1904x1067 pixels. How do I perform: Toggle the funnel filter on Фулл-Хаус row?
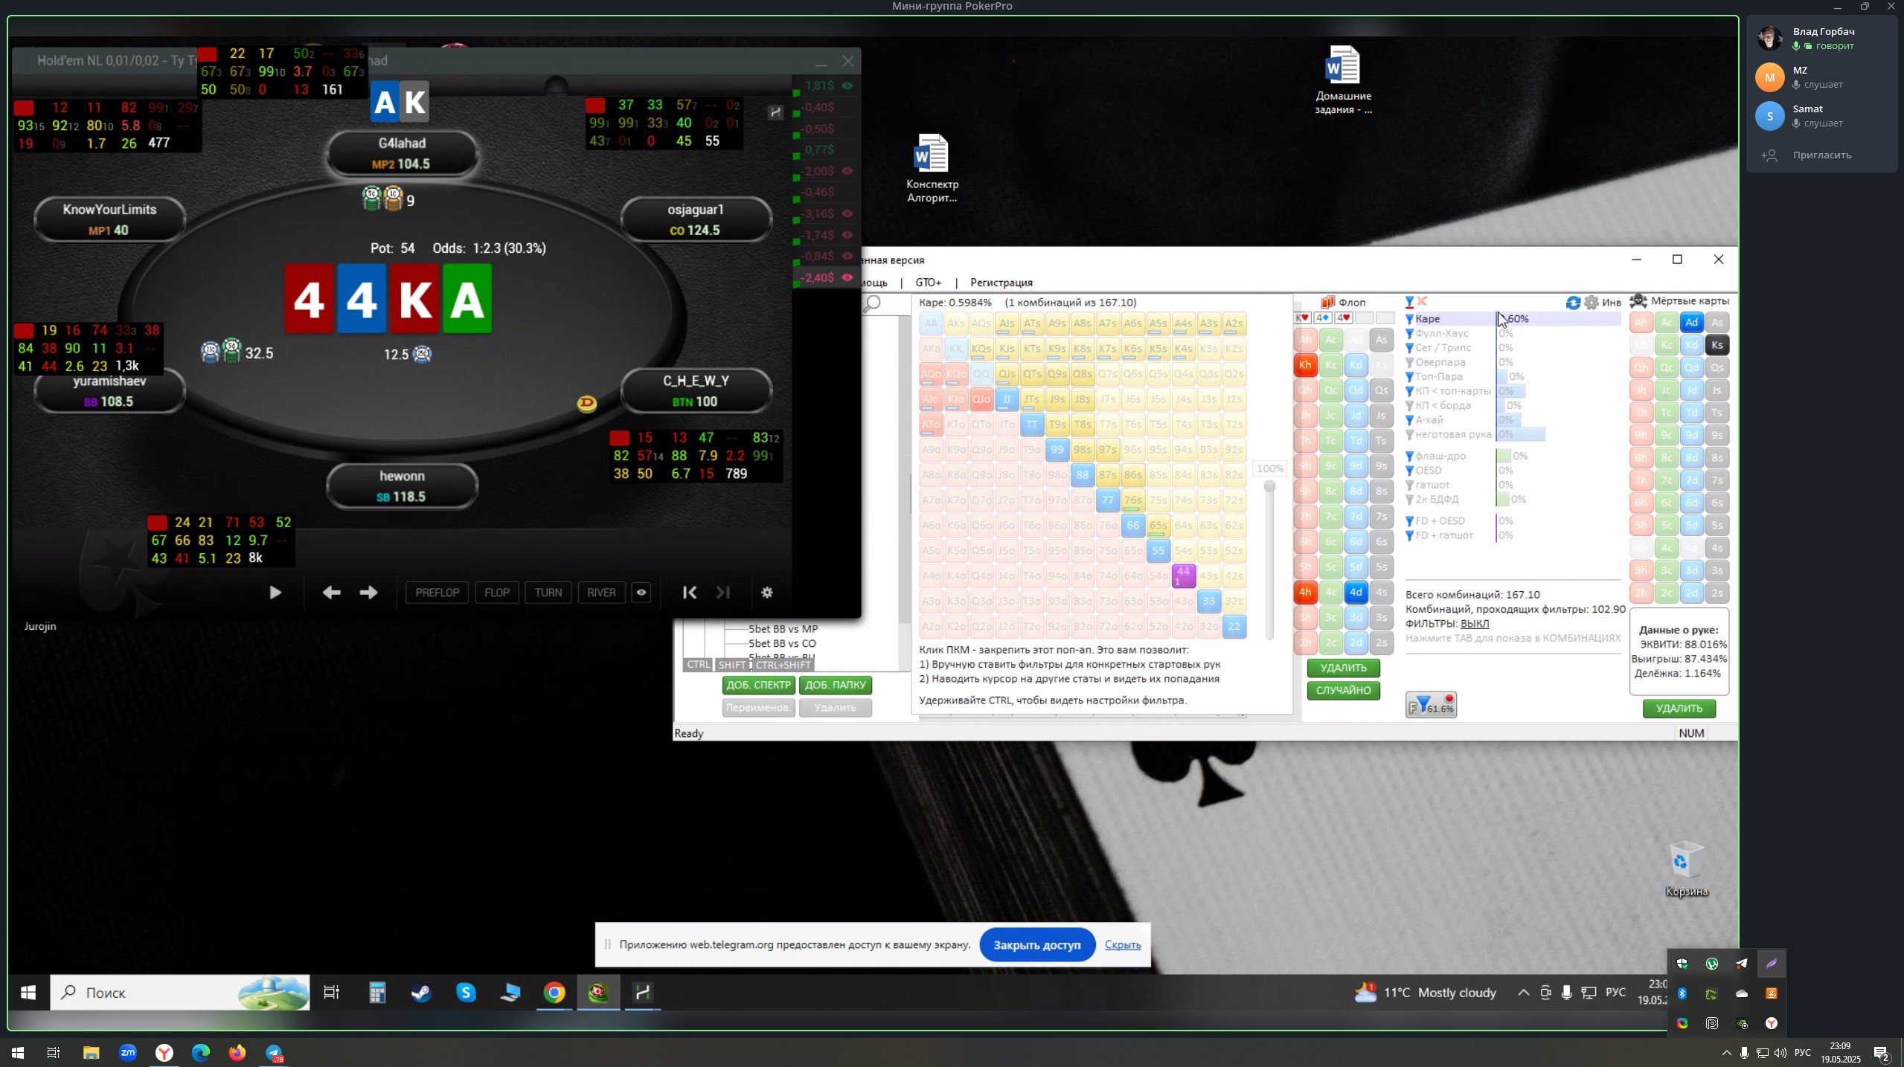pyautogui.click(x=1409, y=334)
